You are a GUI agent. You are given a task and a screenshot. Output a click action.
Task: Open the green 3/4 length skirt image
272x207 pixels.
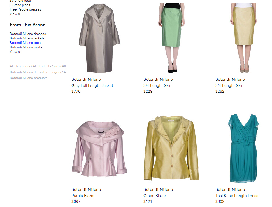pos(171,38)
